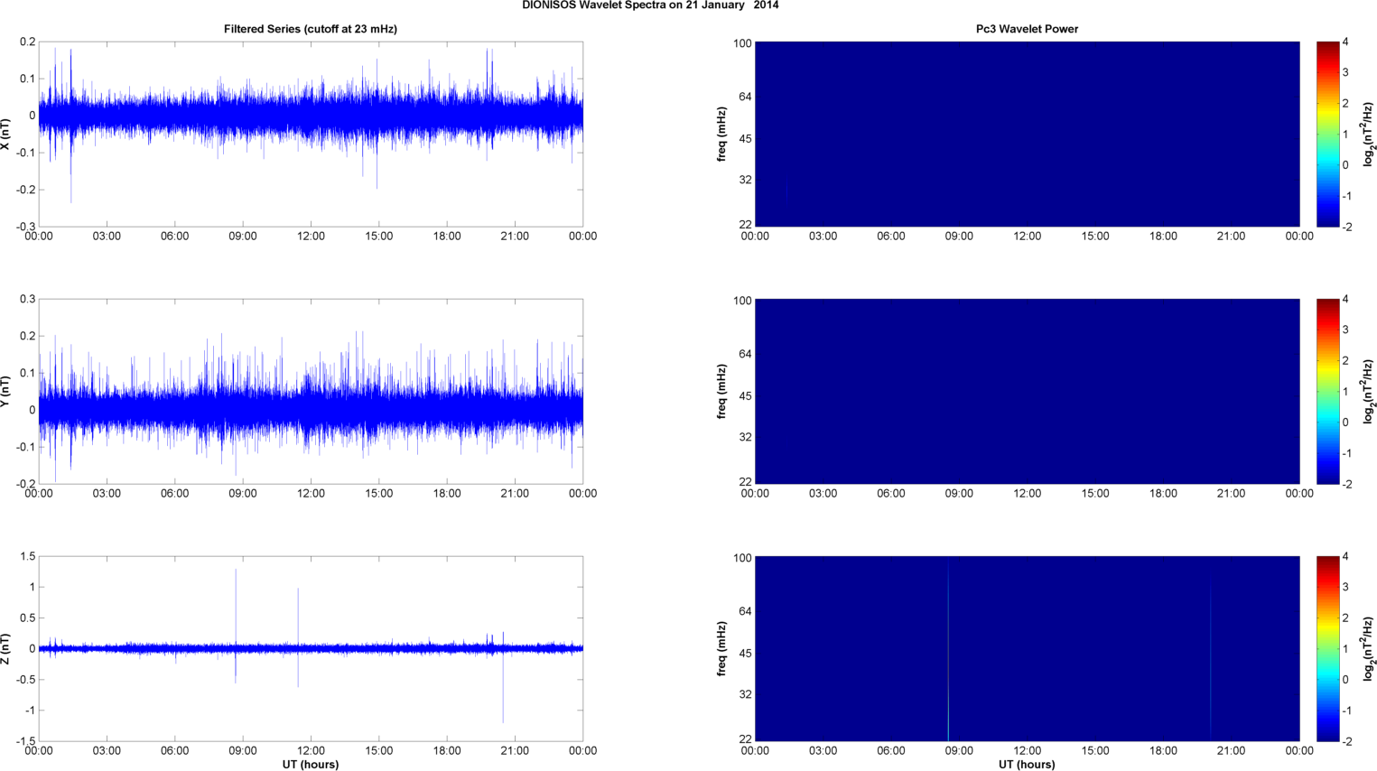This screenshot has height=771, width=1377.
Task: Click the Y filtered time series trace
Action: 311,409
